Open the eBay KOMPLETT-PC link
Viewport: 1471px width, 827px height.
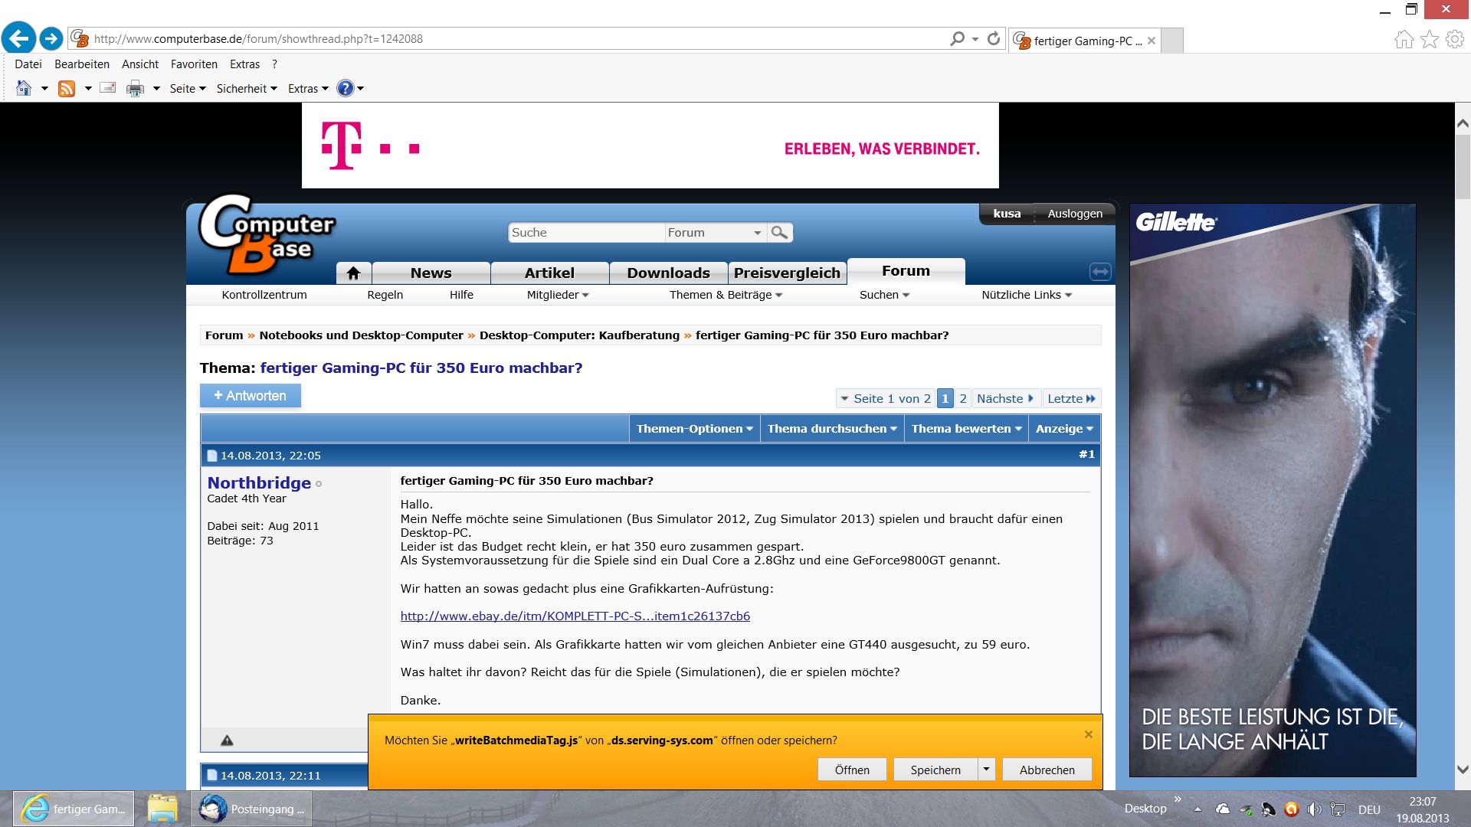click(x=575, y=616)
